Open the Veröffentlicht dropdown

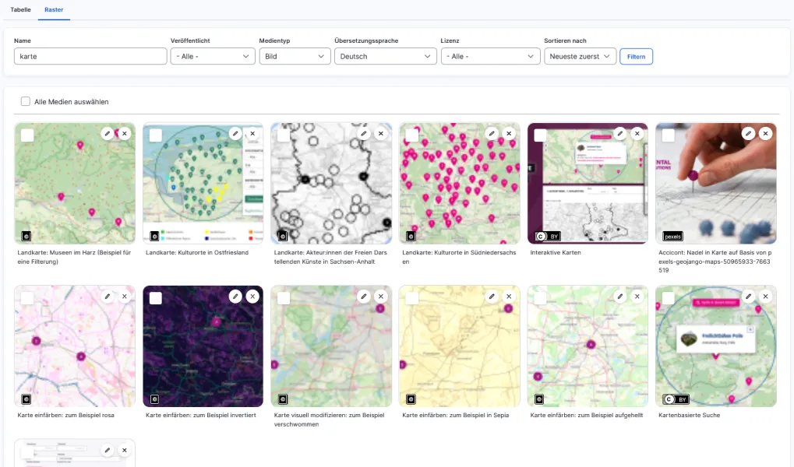coord(213,56)
